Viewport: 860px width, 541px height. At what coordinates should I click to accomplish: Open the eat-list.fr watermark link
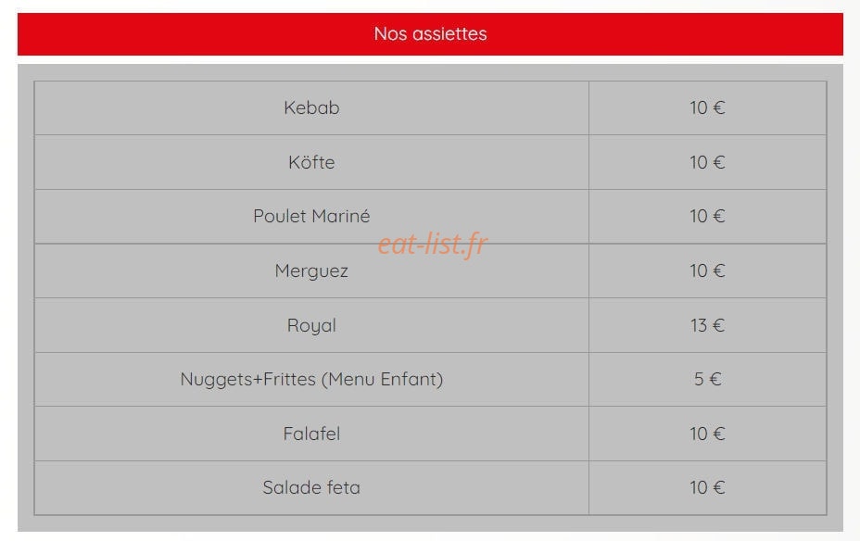pos(433,244)
